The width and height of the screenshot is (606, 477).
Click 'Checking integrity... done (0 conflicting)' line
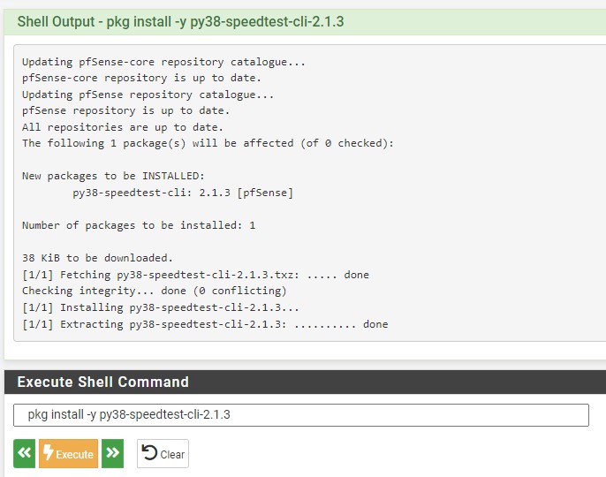click(155, 291)
